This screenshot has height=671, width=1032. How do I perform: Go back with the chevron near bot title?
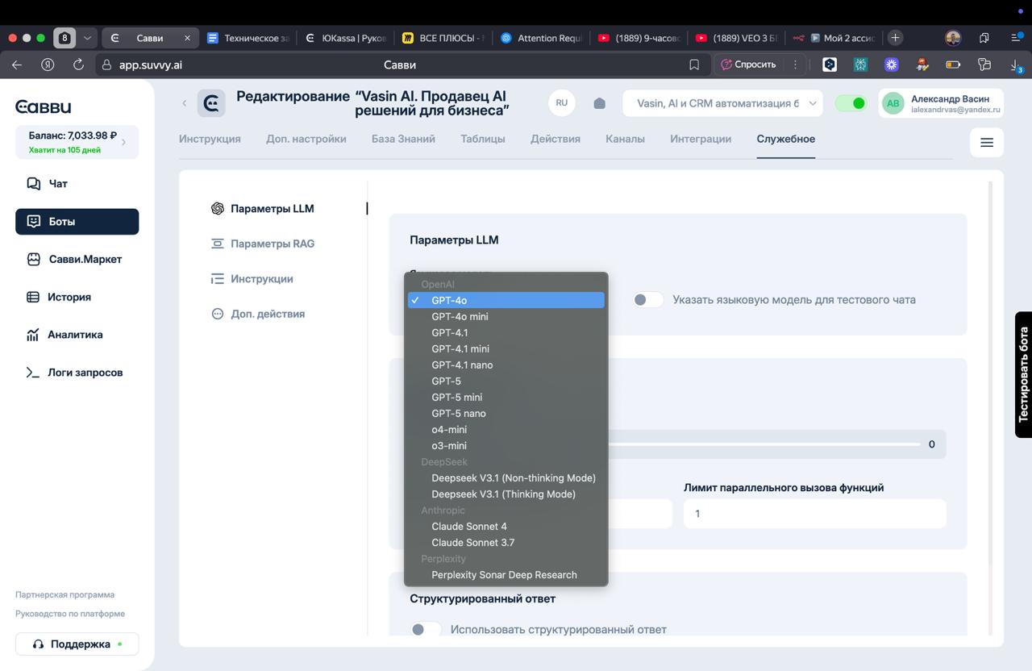coord(184,103)
